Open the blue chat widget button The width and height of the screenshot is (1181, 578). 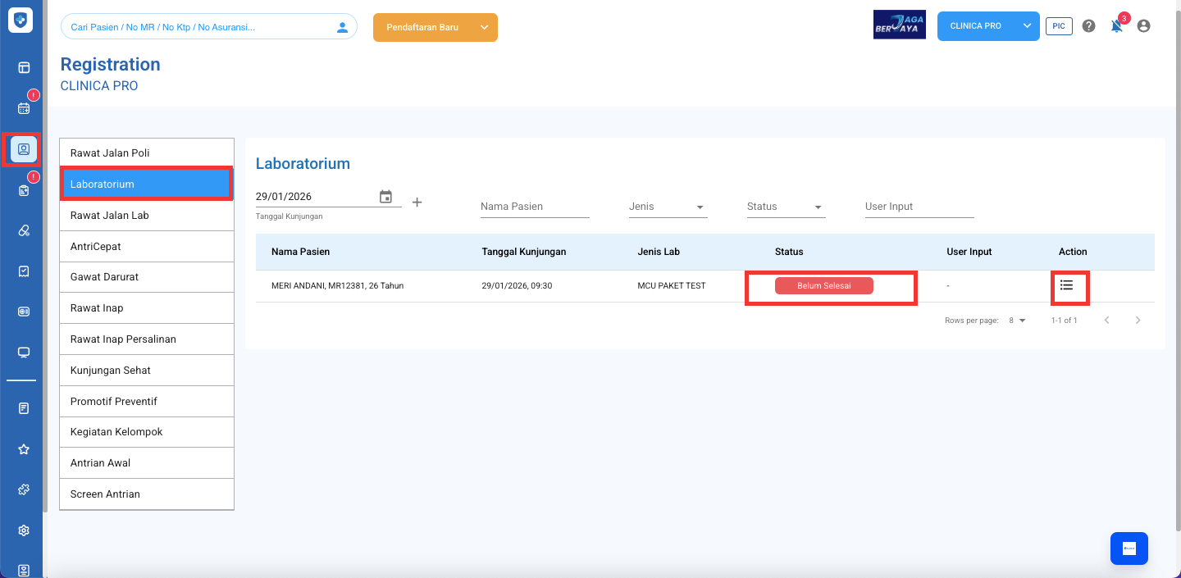[1129, 548]
